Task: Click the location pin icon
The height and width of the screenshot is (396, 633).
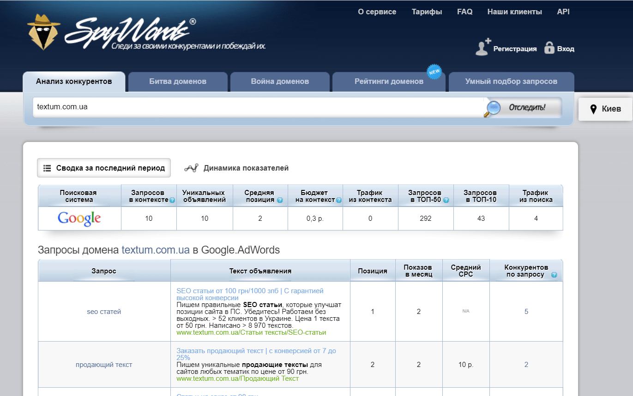Action: (x=594, y=109)
